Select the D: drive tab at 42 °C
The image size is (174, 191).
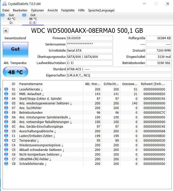point(11,19)
